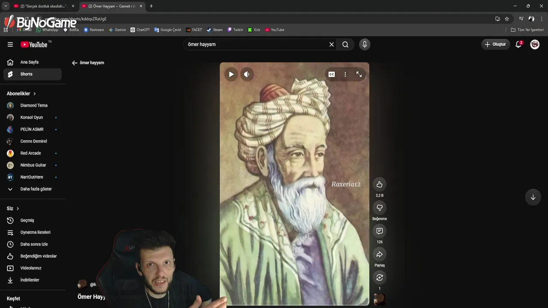
Task: Open Restream bookmark
Action: (94, 30)
